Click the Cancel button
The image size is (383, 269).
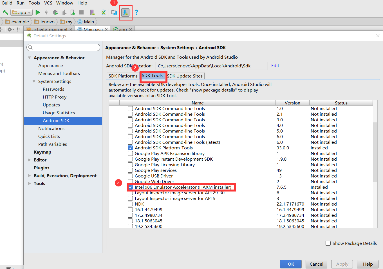pos(316,264)
